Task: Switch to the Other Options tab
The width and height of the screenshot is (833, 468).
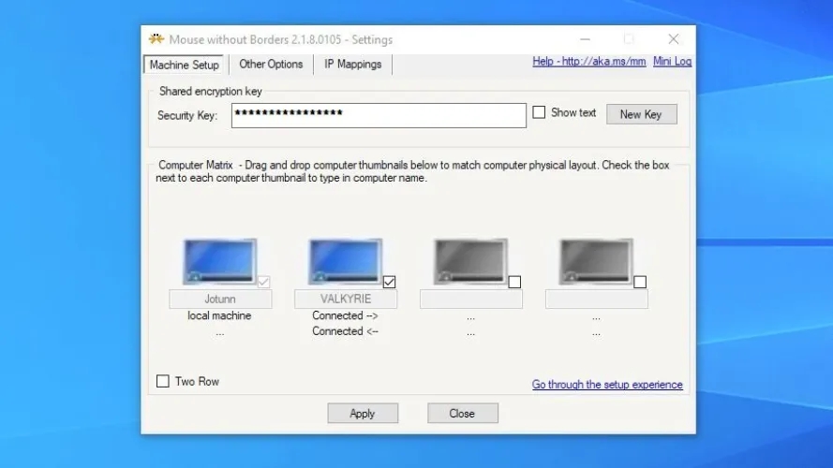Action: [271, 65]
